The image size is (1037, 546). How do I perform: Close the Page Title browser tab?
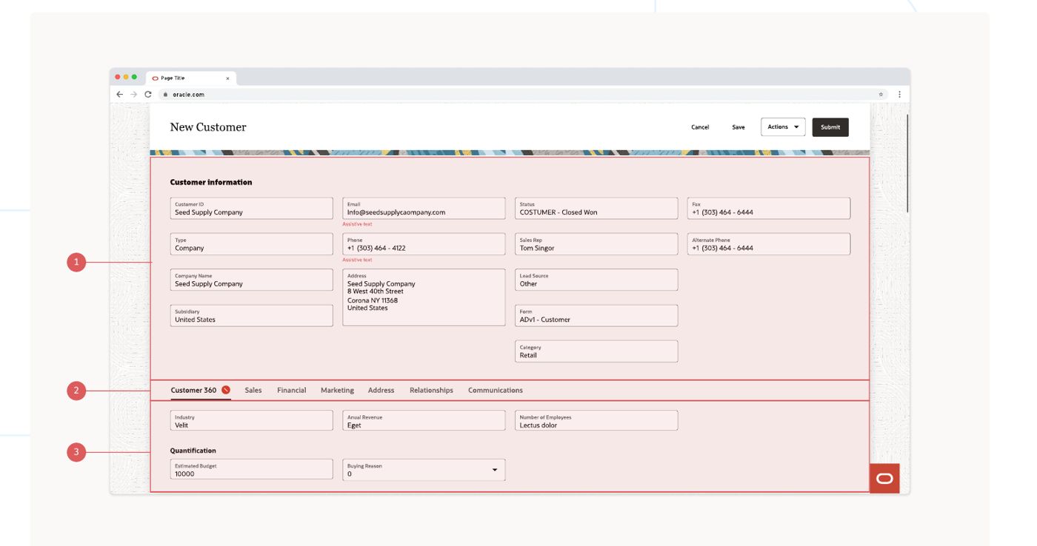click(227, 78)
